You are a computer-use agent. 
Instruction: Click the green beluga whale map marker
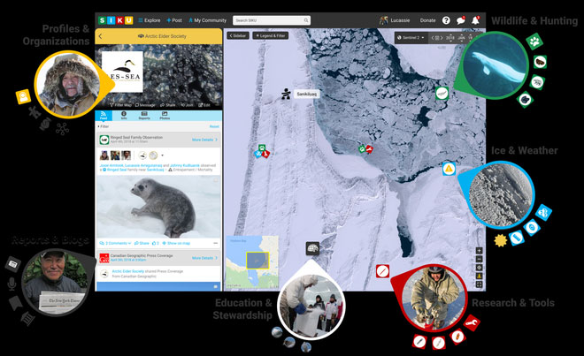coord(442,93)
